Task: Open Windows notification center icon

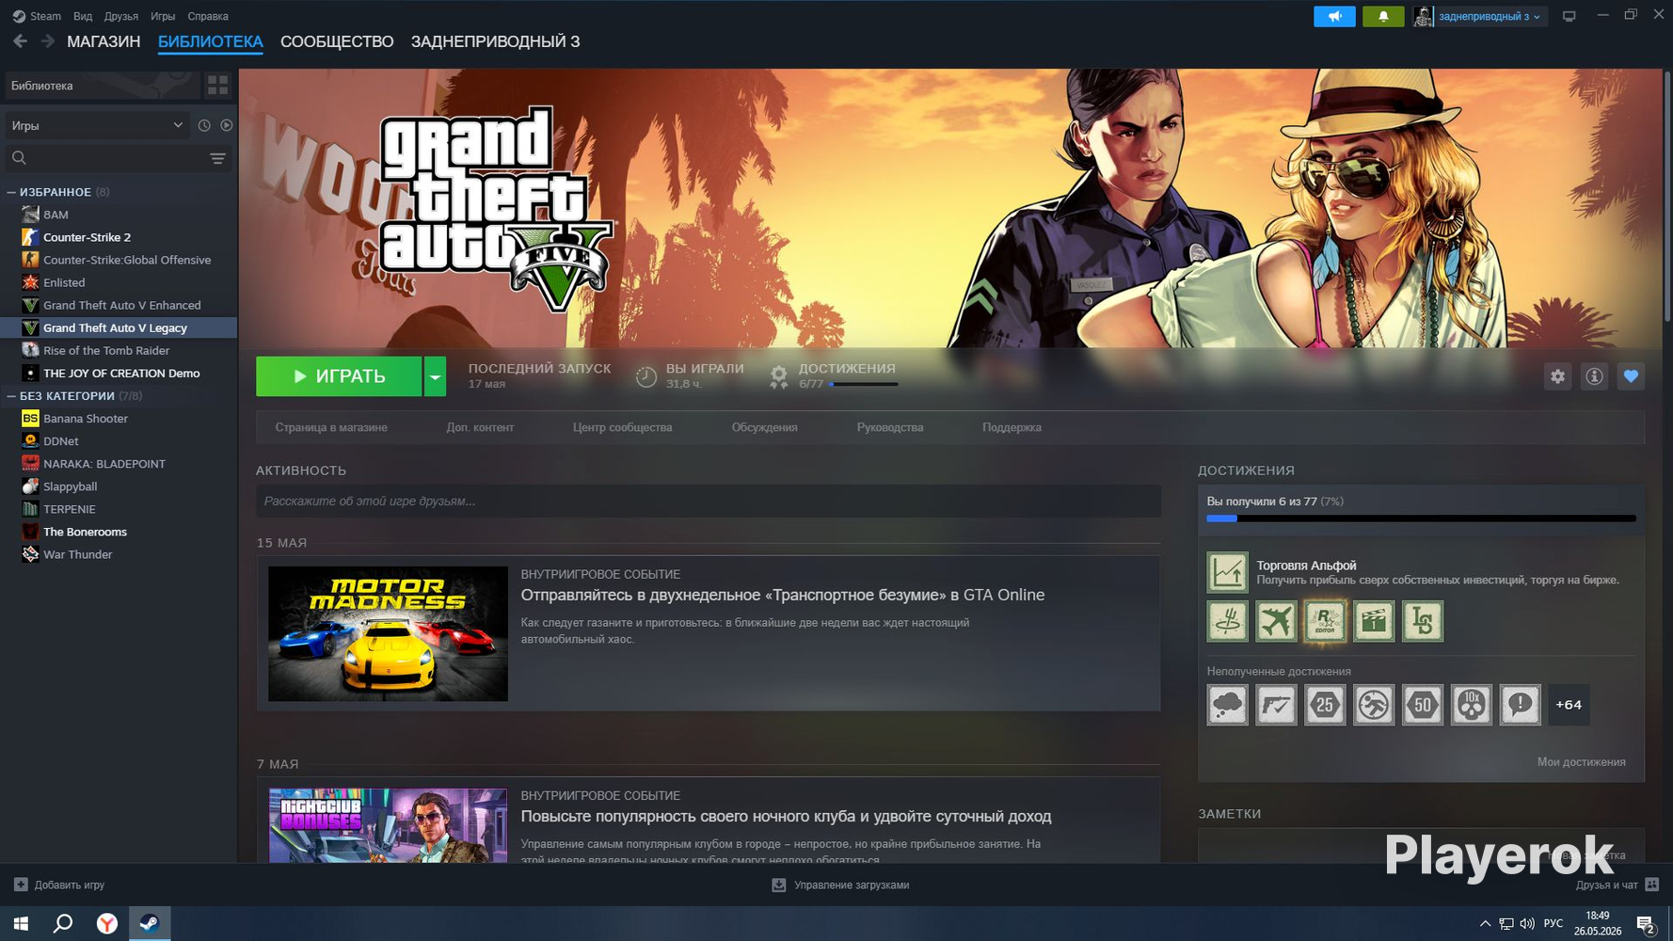Action: pyautogui.click(x=1646, y=924)
